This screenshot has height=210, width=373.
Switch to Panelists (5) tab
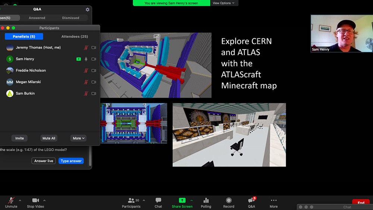pos(24,36)
